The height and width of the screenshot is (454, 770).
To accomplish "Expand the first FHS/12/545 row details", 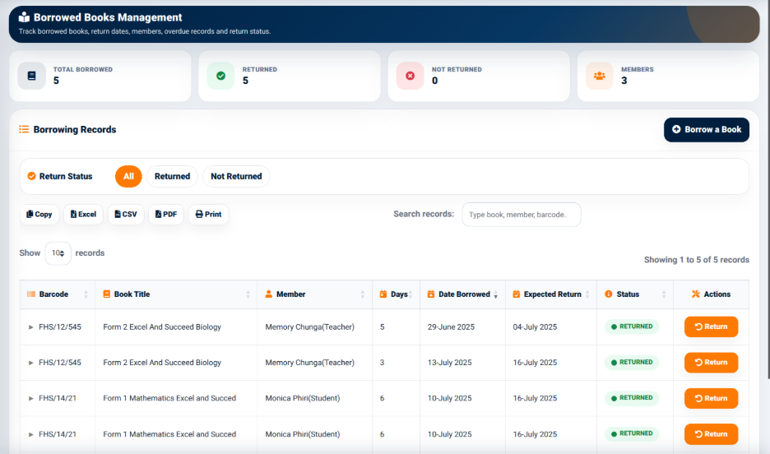I will [x=31, y=327].
